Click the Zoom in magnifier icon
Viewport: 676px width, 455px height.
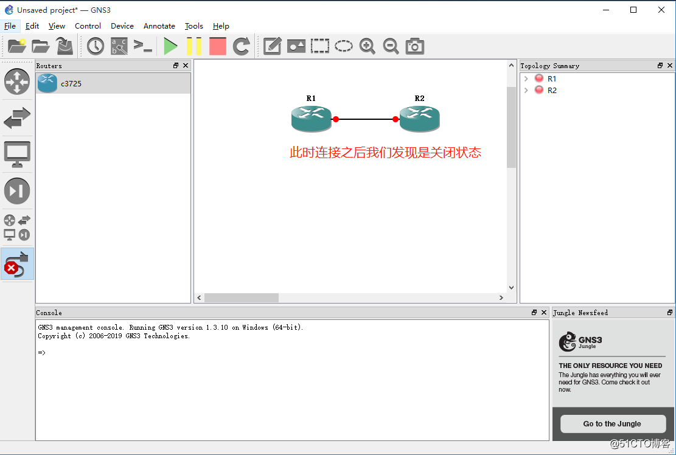368,46
